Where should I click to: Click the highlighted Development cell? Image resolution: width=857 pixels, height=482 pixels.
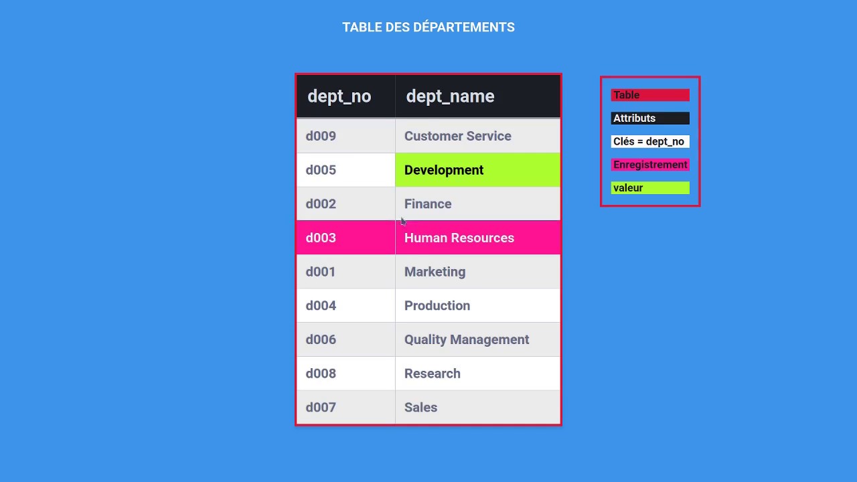(477, 170)
